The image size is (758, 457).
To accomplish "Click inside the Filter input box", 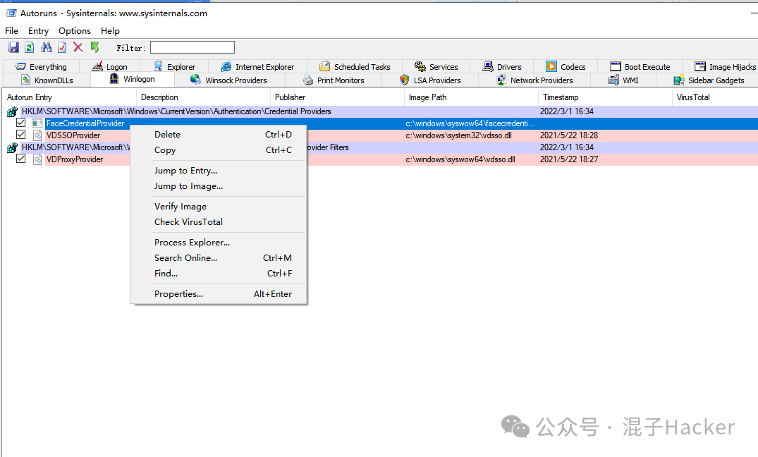I will (x=192, y=47).
